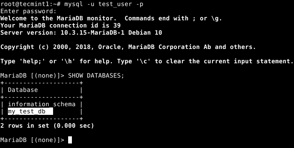Click the Debian 10 text

pyautogui.click(x=145, y=33)
